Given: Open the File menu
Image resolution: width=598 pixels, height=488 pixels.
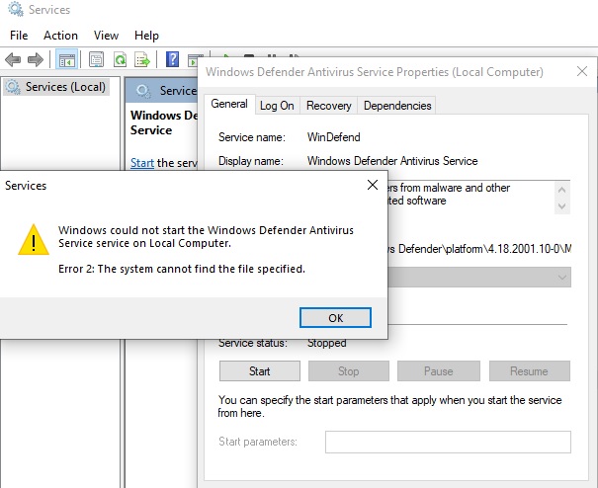Looking at the screenshot, I should click(19, 36).
